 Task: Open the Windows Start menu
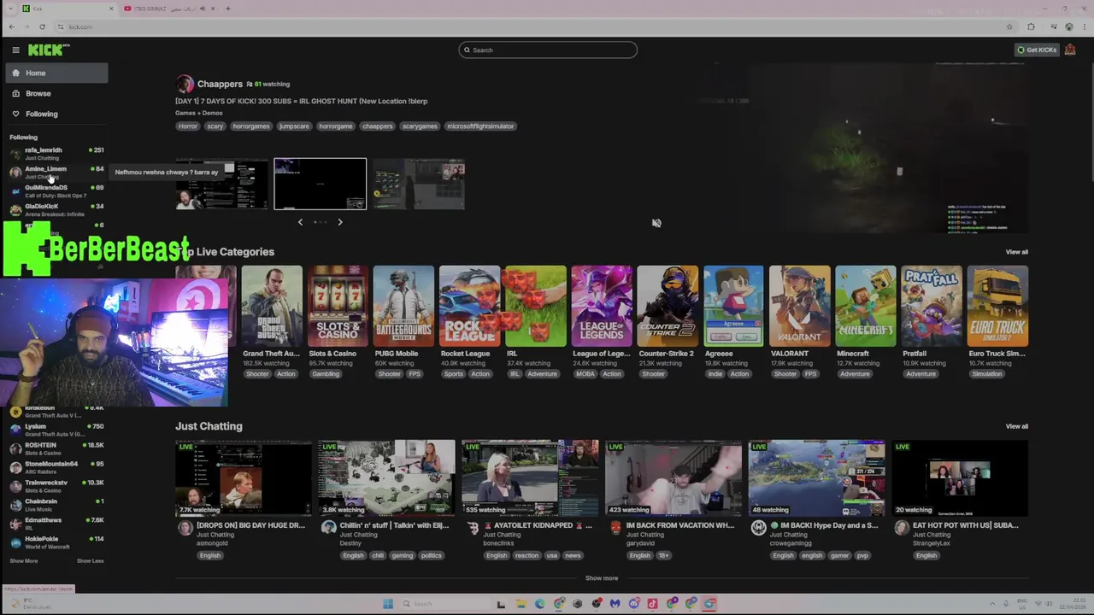click(x=388, y=604)
